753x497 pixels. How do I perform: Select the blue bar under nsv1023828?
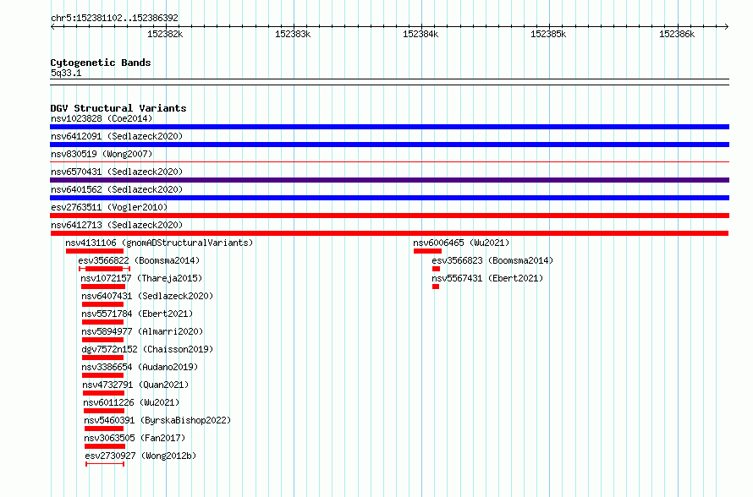(389, 127)
